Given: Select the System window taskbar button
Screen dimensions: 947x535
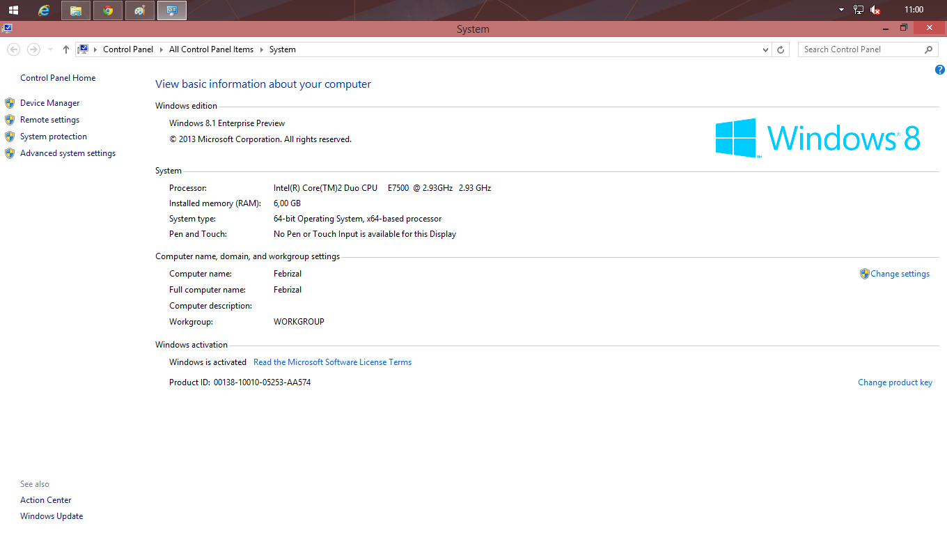Looking at the screenshot, I should [171, 10].
